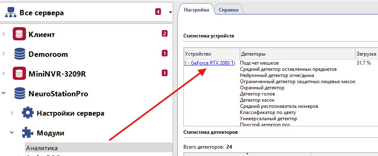378x156 pixels.
Task: Click Средний распознаватель номеров entry
Action: (279, 106)
